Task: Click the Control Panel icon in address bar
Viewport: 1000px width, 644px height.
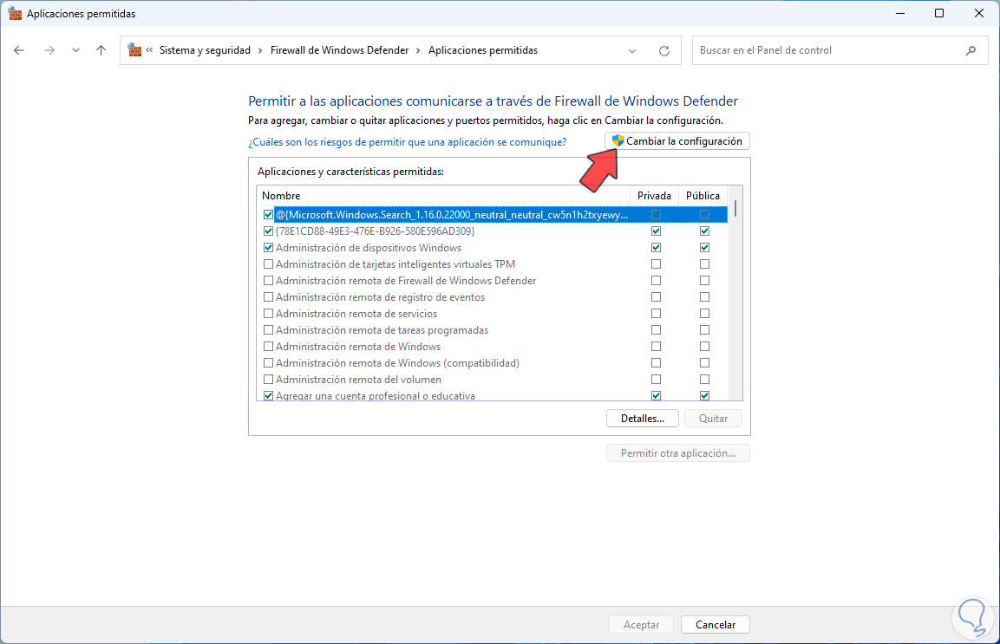Action: click(x=134, y=49)
